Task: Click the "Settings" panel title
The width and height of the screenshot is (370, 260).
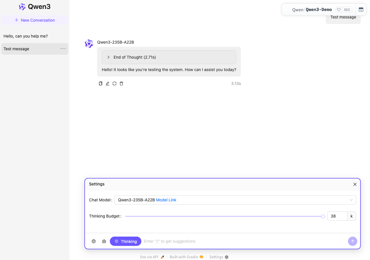Action: 97,184
